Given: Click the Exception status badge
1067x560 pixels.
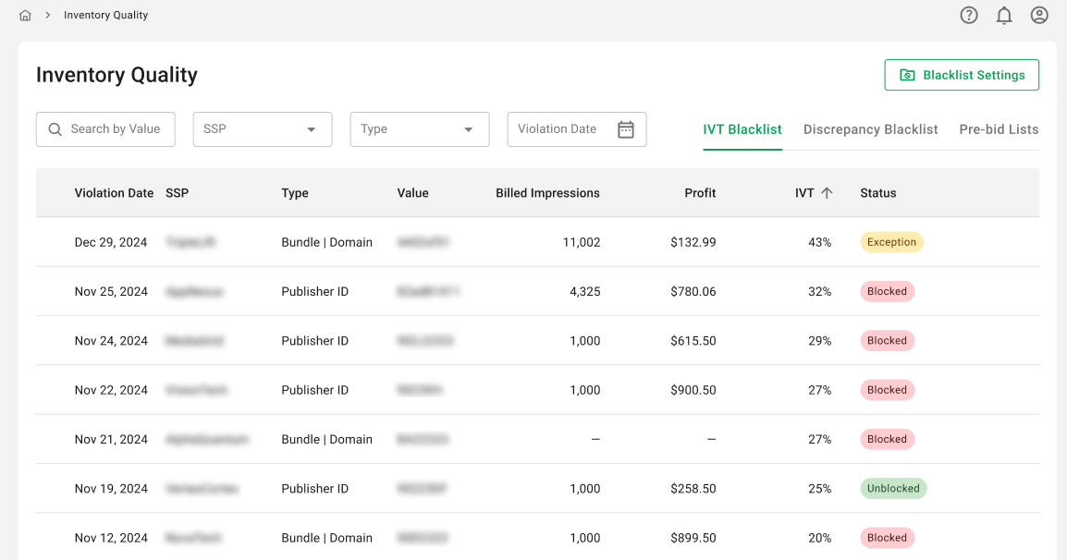Looking at the screenshot, I should click(891, 242).
